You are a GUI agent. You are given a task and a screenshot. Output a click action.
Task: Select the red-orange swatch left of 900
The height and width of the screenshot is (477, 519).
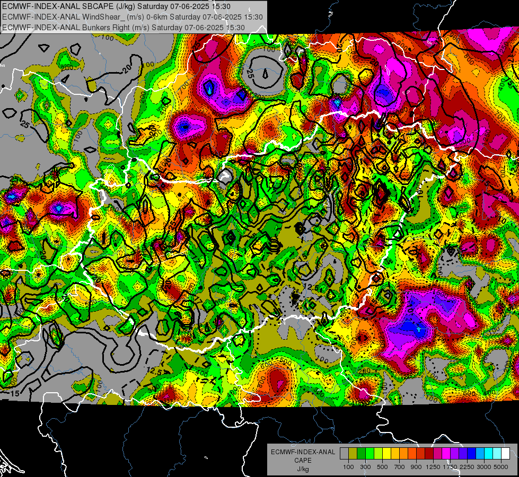412,454
